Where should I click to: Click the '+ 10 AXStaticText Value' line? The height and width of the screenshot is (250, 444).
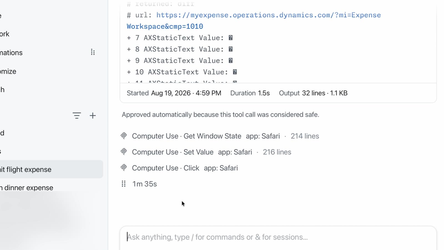pyautogui.click(x=182, y=72)
